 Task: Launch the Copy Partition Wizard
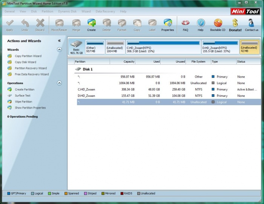28,56
